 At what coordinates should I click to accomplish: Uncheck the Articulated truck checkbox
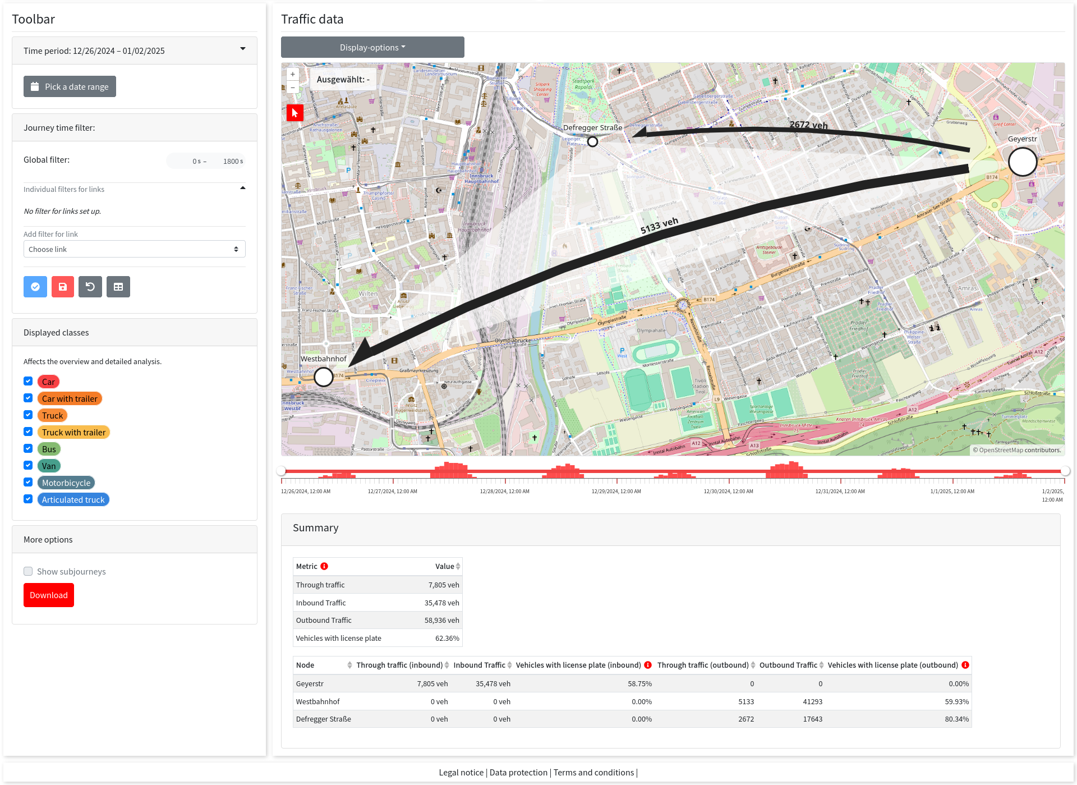[x=28, y=499]
